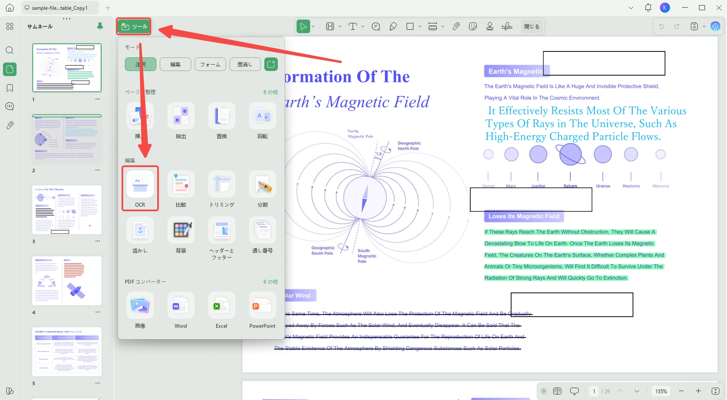Convert PDF to PowerPoint
This screenshot has width=727, height=400.
point(263,310)
